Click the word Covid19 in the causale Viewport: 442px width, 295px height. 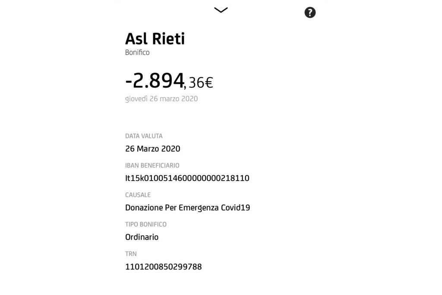pyautogui.click(x=235, y=208)
